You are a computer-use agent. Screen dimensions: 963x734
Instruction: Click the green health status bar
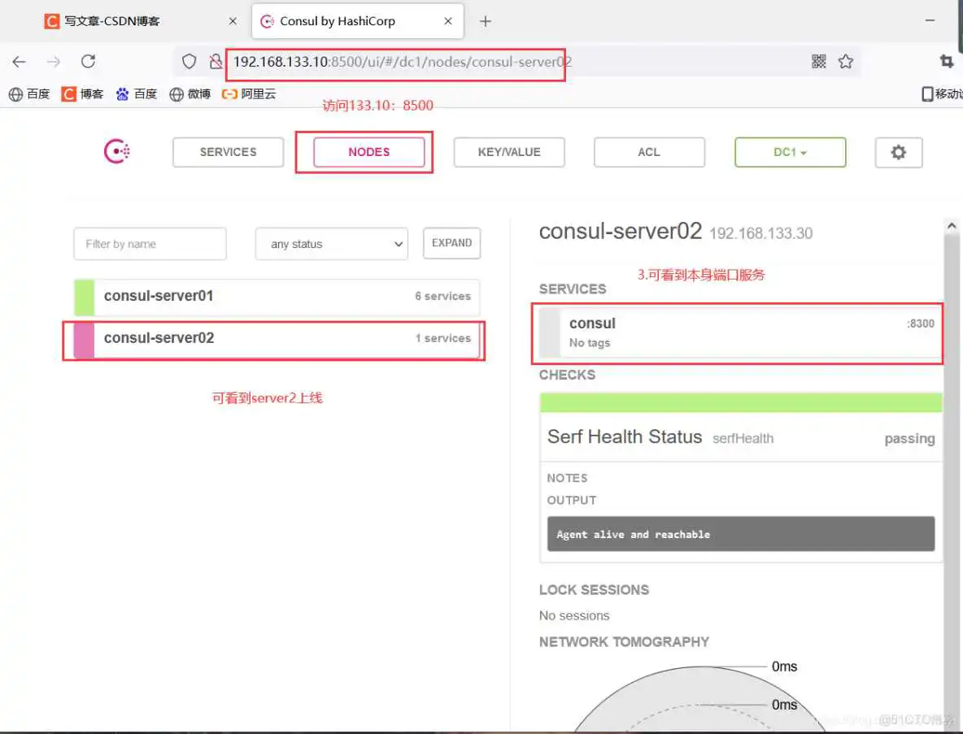tap(739, 401)
